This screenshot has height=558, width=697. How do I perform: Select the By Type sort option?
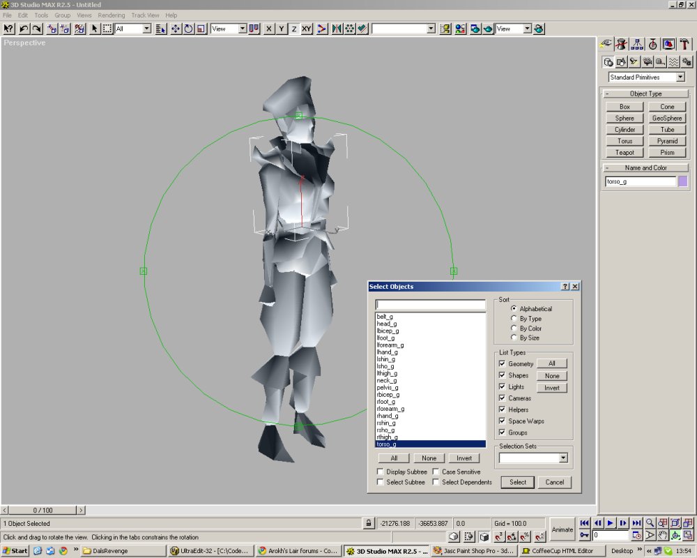click(526, 319)
